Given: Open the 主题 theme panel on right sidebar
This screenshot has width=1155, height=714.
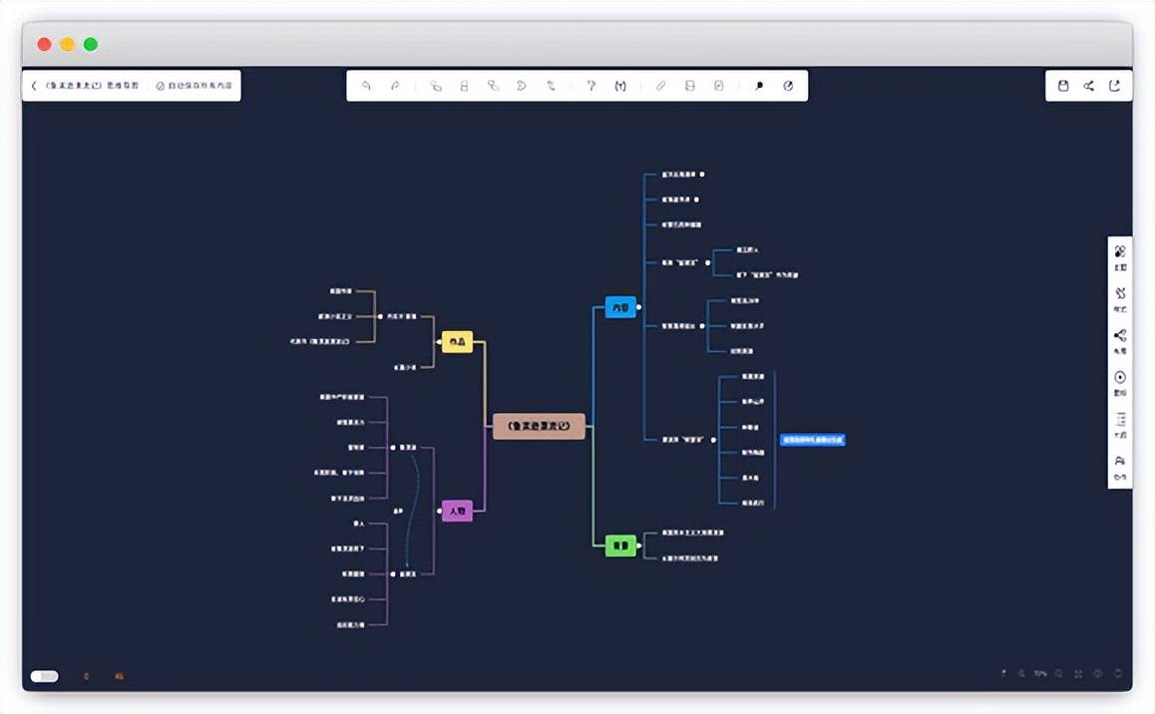Looking at the screenshot, I should point(1120,257).
